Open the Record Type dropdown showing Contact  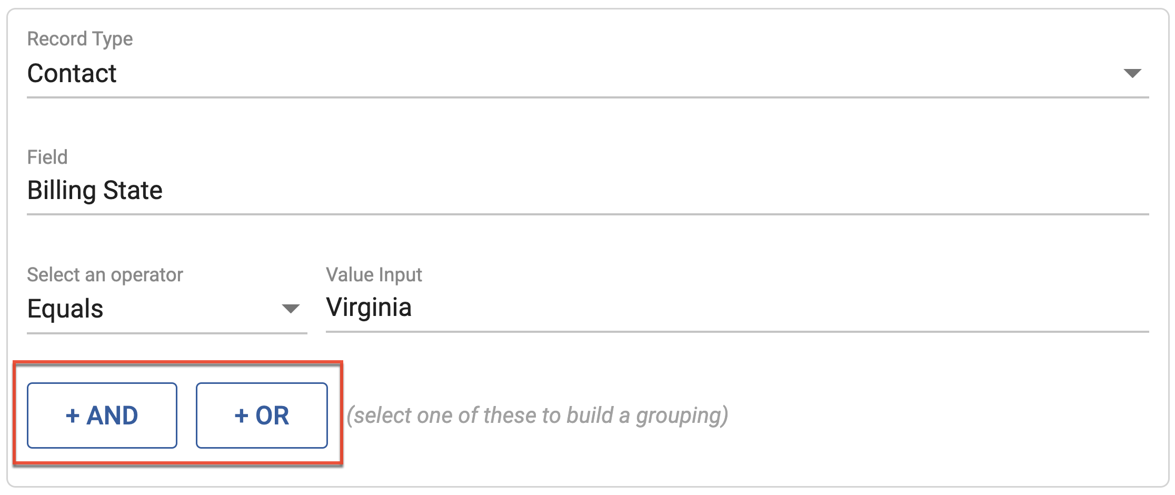click(x=579, y=73)
